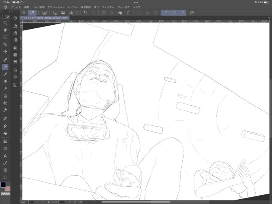Screen dimensions: 272x204
Task: Open the フィルター (Filter) menu
Action: tap(108, 7)
